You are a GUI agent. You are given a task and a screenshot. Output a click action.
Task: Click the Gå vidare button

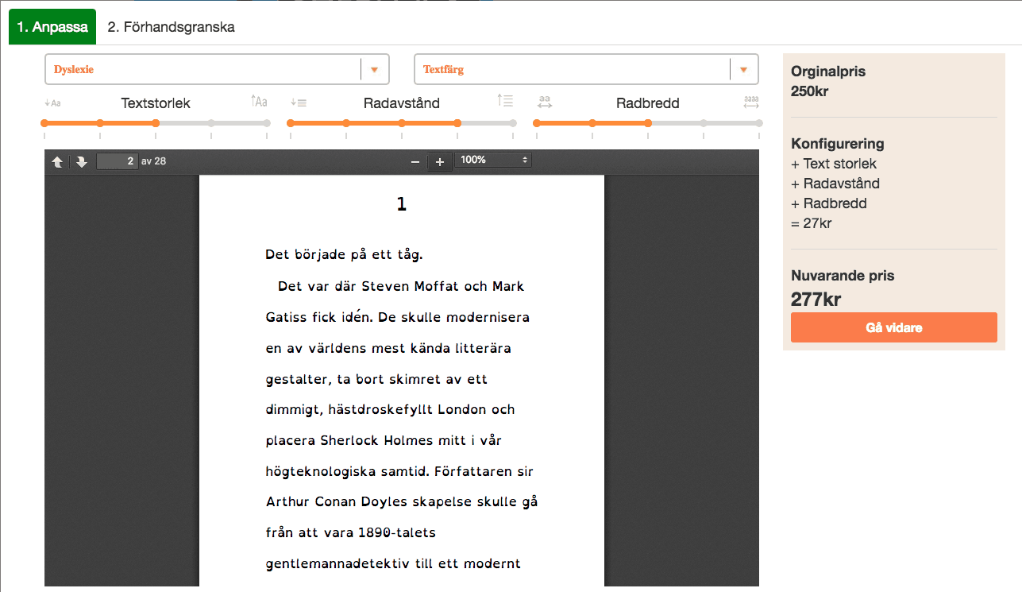click(x=894, y=327)
